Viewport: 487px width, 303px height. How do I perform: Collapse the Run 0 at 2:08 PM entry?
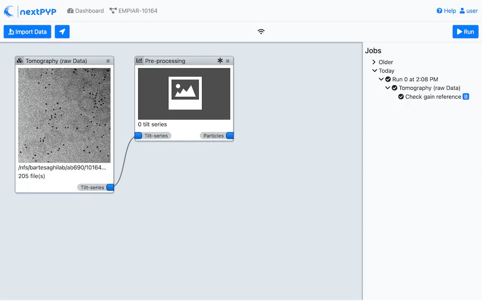tap(380, 79)
